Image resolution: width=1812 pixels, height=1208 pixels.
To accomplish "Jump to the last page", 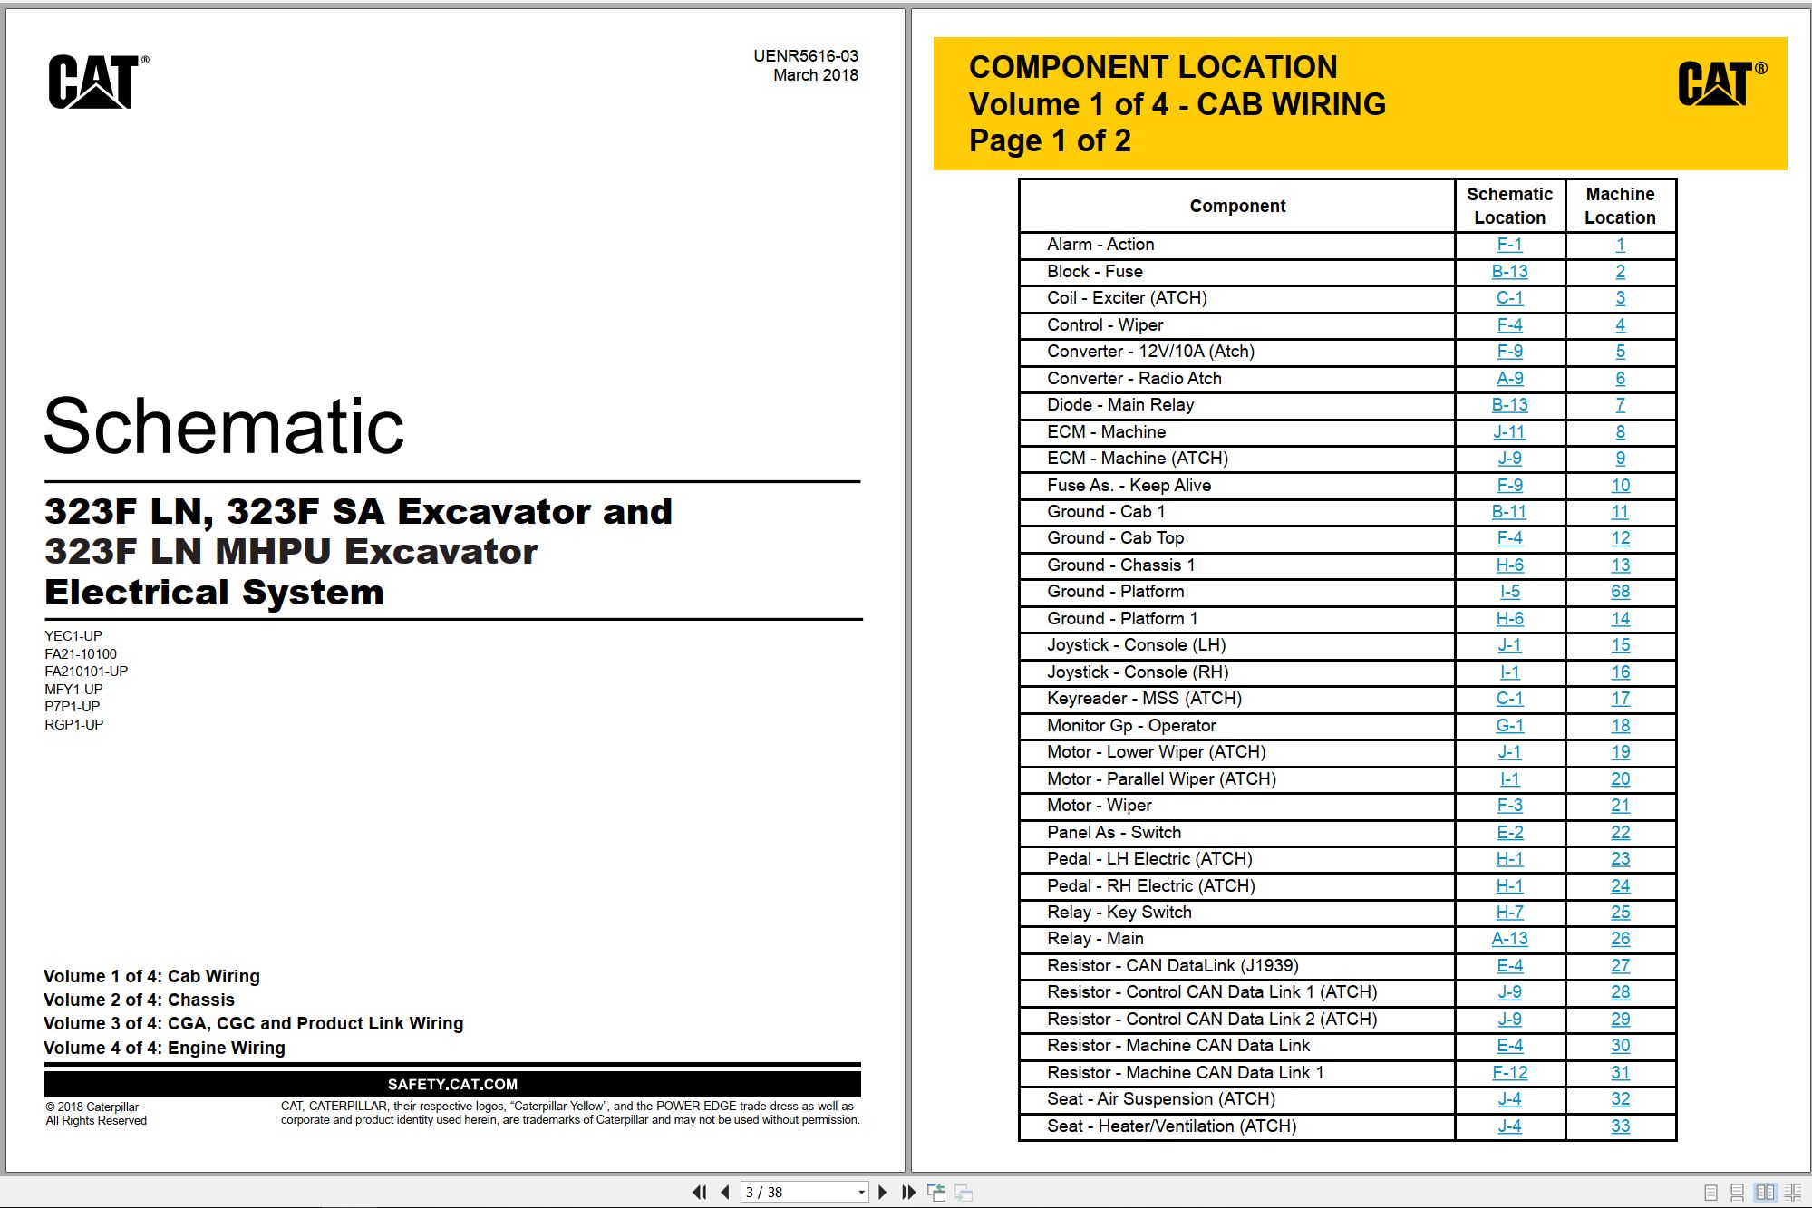I will point(907,1192).
